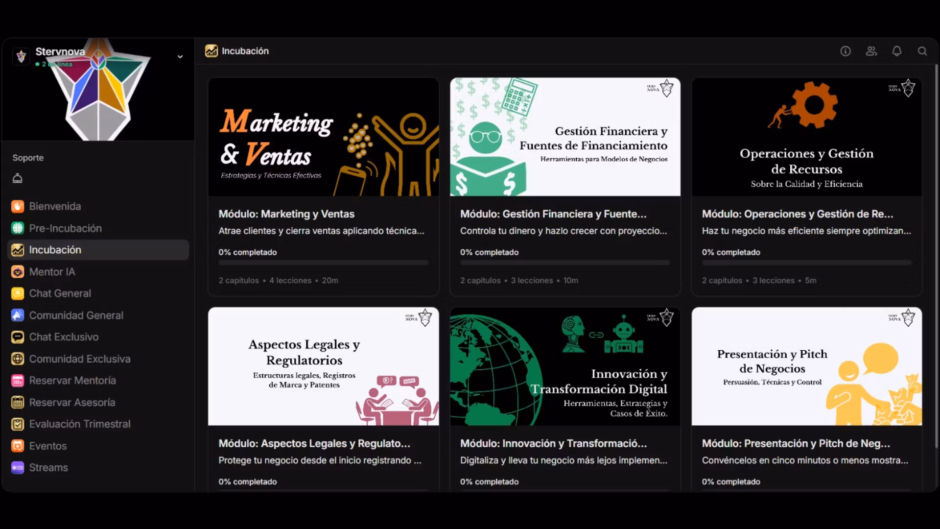
Task: Open Eventos in sidebar
Action: point(98,446)
